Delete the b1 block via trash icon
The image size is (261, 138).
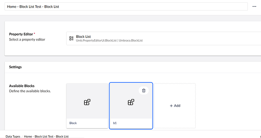[144, 90]
